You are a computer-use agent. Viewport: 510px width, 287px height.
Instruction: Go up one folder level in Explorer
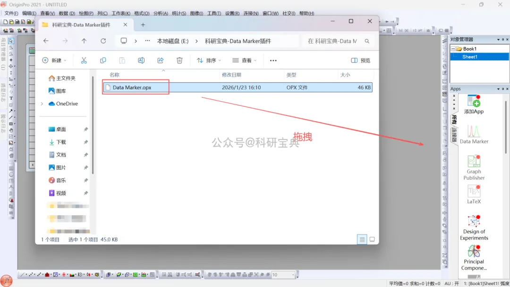pyautogui.click(x=84, y=41)
